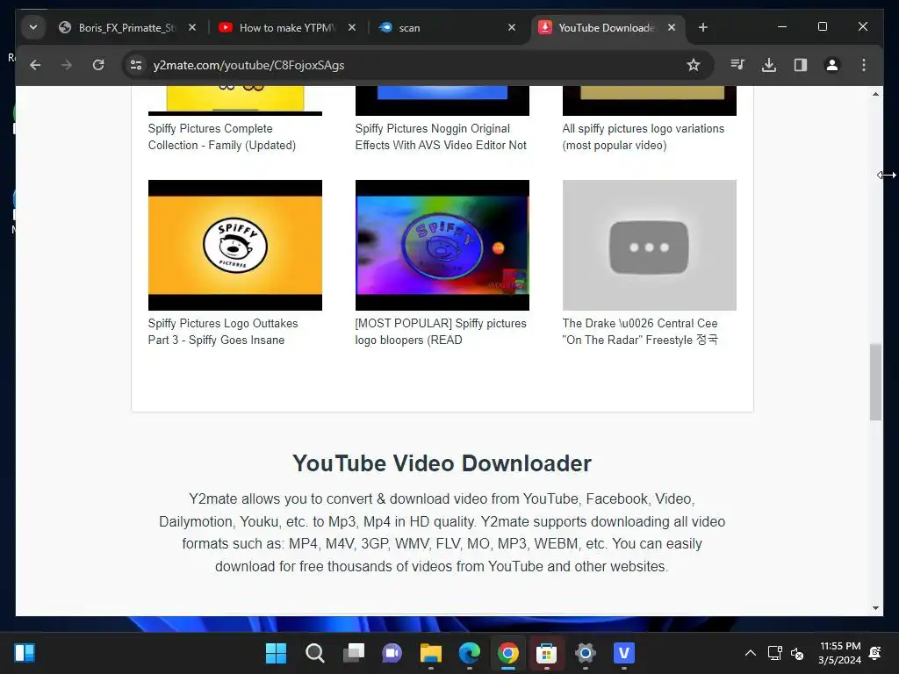The height and width of the screenshot is (674, 899).
Task: Open Microsoft Edge from taskbar
Action: (470, 653)
